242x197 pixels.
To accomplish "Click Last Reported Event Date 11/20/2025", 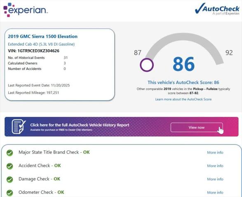I will [39, 85].
